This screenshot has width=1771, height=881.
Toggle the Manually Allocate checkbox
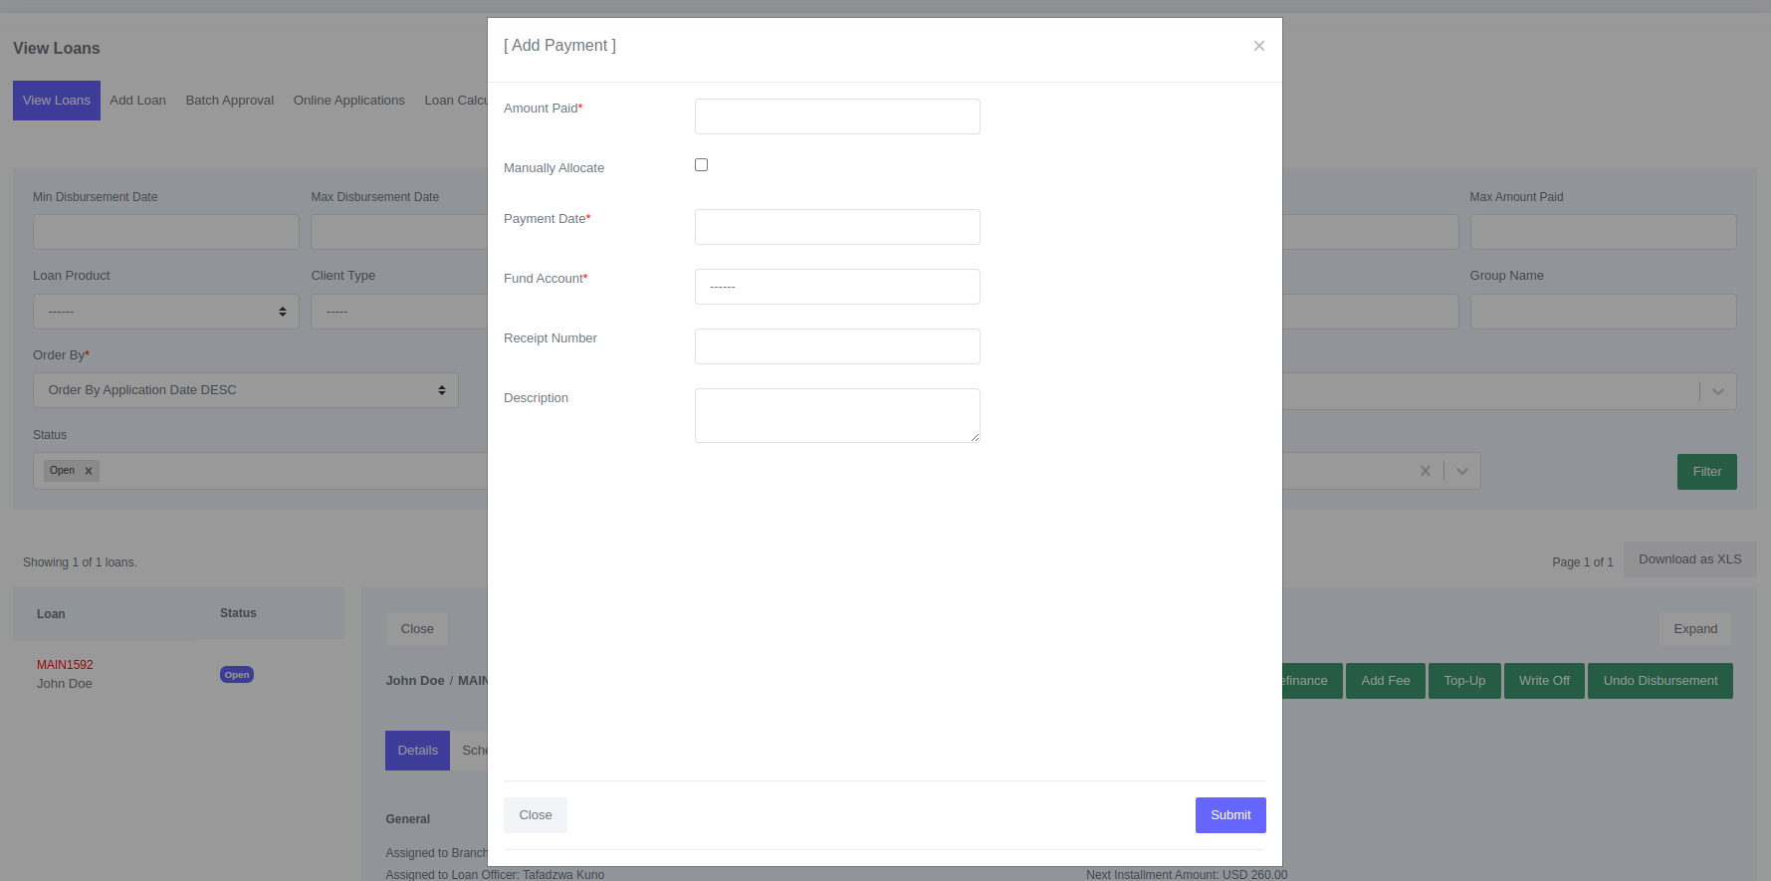tap(701, 165)
